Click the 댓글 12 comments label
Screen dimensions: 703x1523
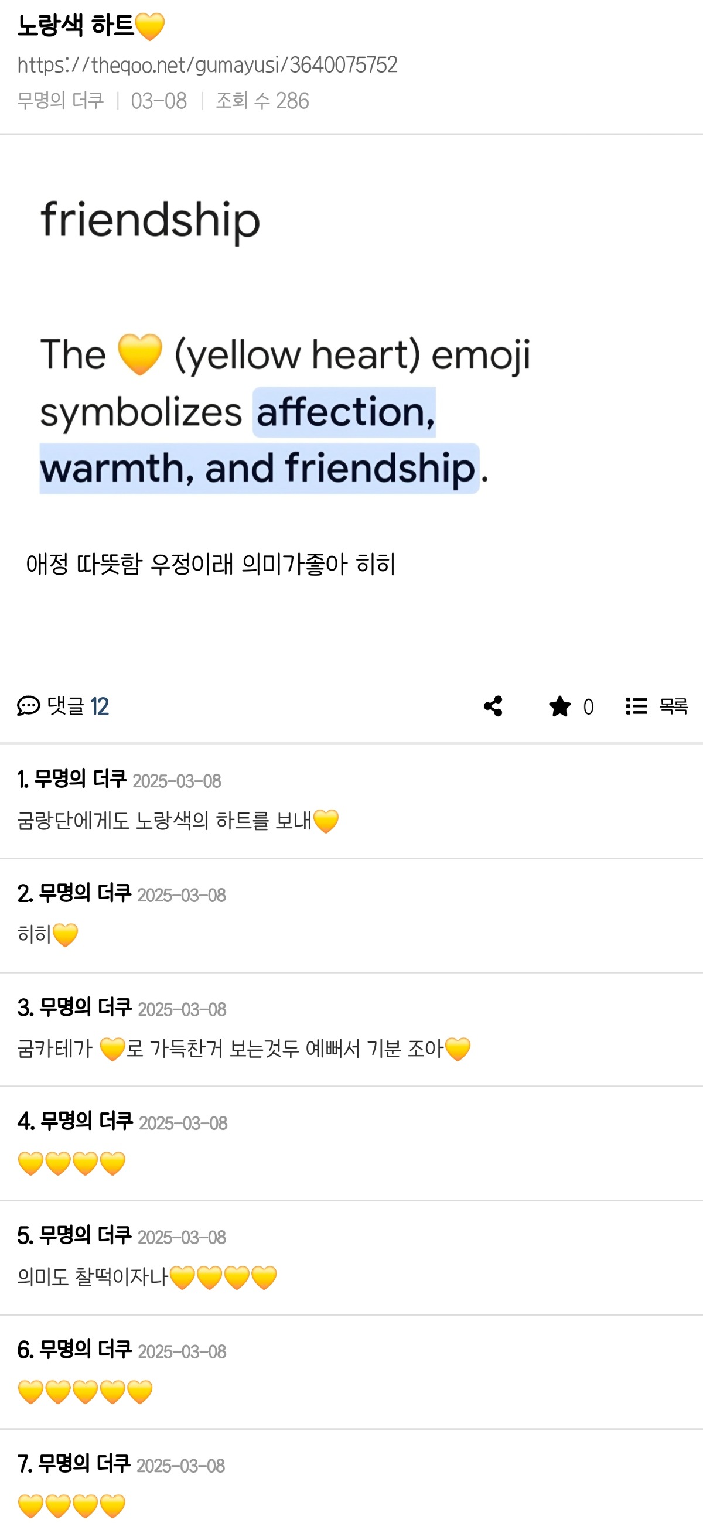pos(77,706)
